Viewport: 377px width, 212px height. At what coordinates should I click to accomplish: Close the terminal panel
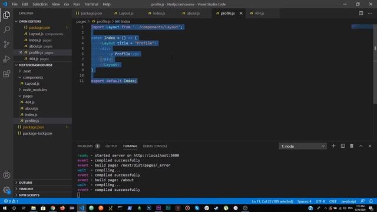[x=370, y=146]
